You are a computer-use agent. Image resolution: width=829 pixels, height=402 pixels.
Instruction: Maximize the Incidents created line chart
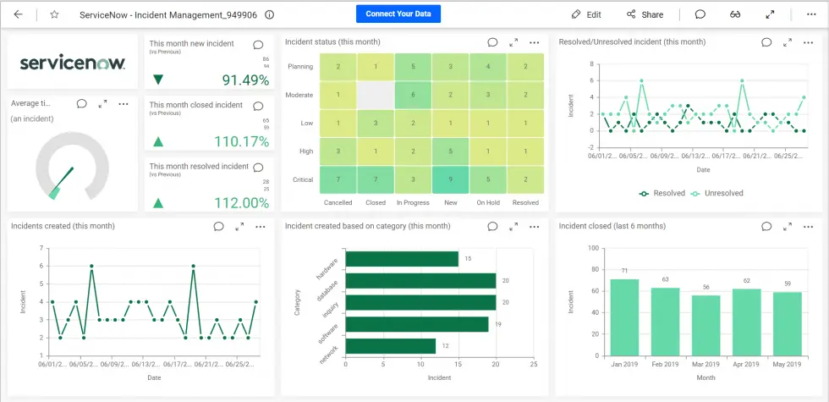coord(239,226)
